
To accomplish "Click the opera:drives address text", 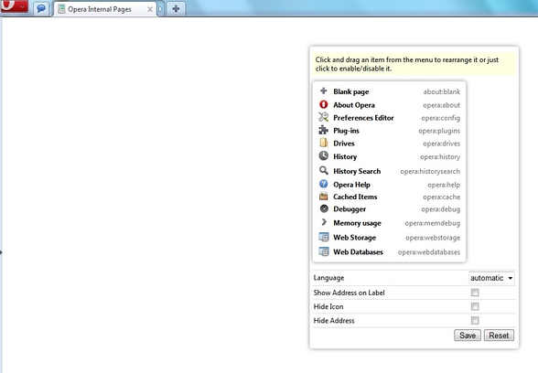I will (441, 144).
